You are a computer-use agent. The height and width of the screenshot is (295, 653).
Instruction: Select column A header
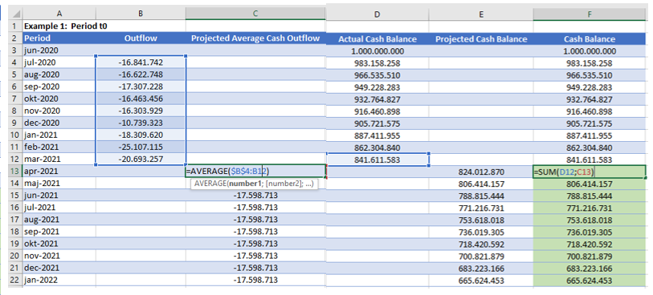coord(59,14)
